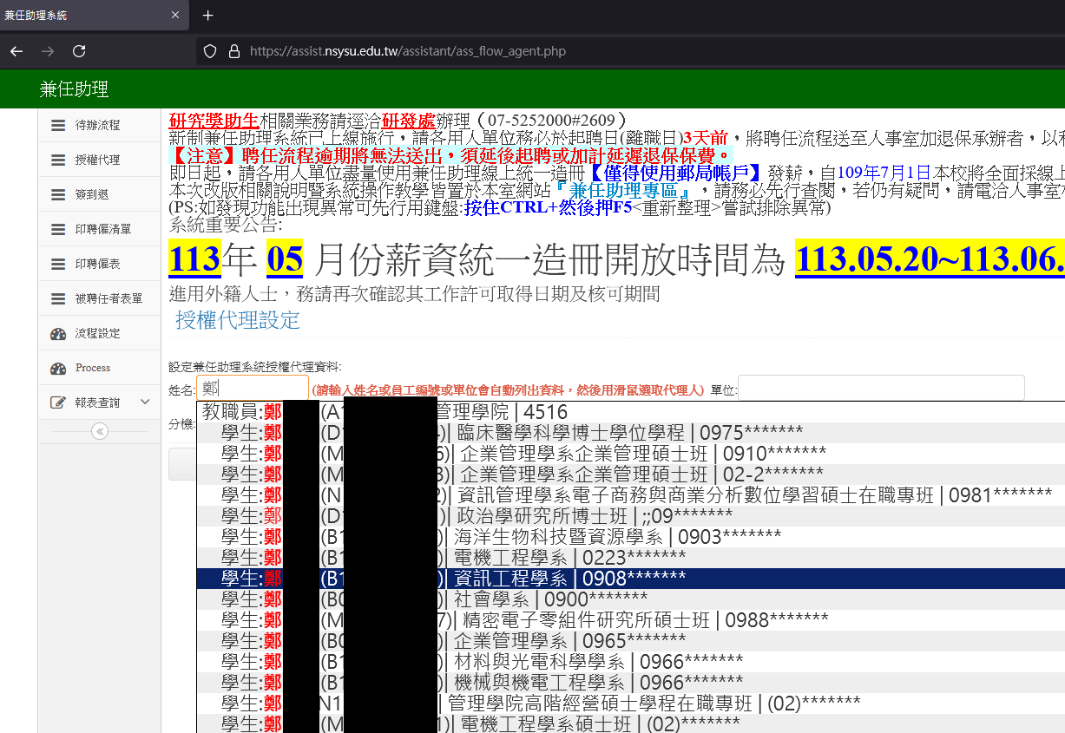1065x733 pixels.
Task: Select the highlighted 資訊工程學系 suggestion
Action: 630,578
